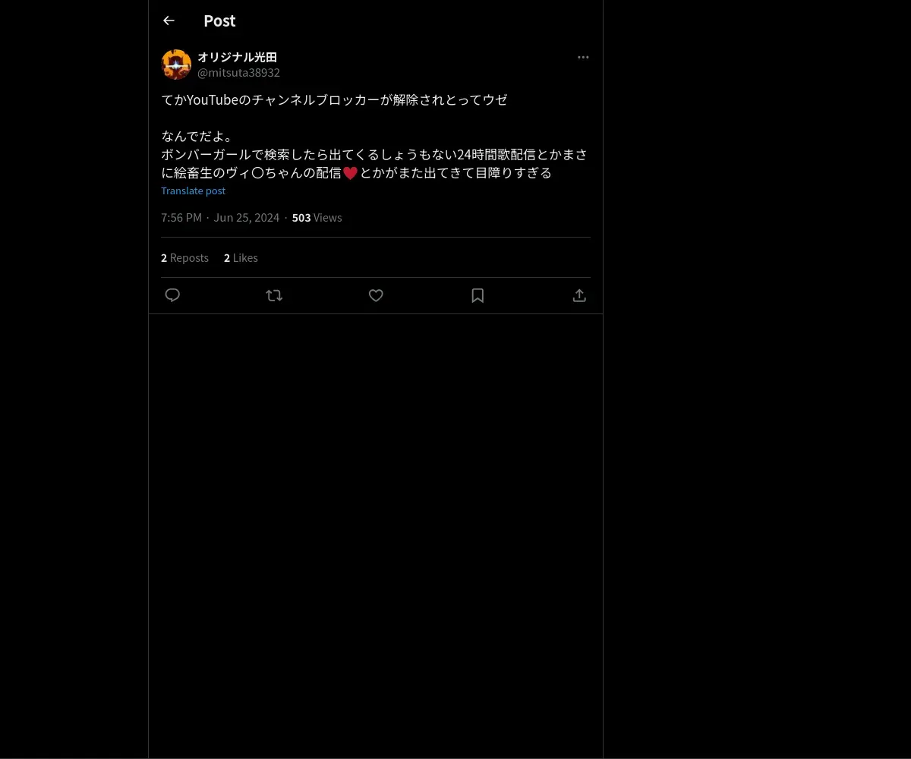Open the three-dot more options menu

[x=583, y=57]
